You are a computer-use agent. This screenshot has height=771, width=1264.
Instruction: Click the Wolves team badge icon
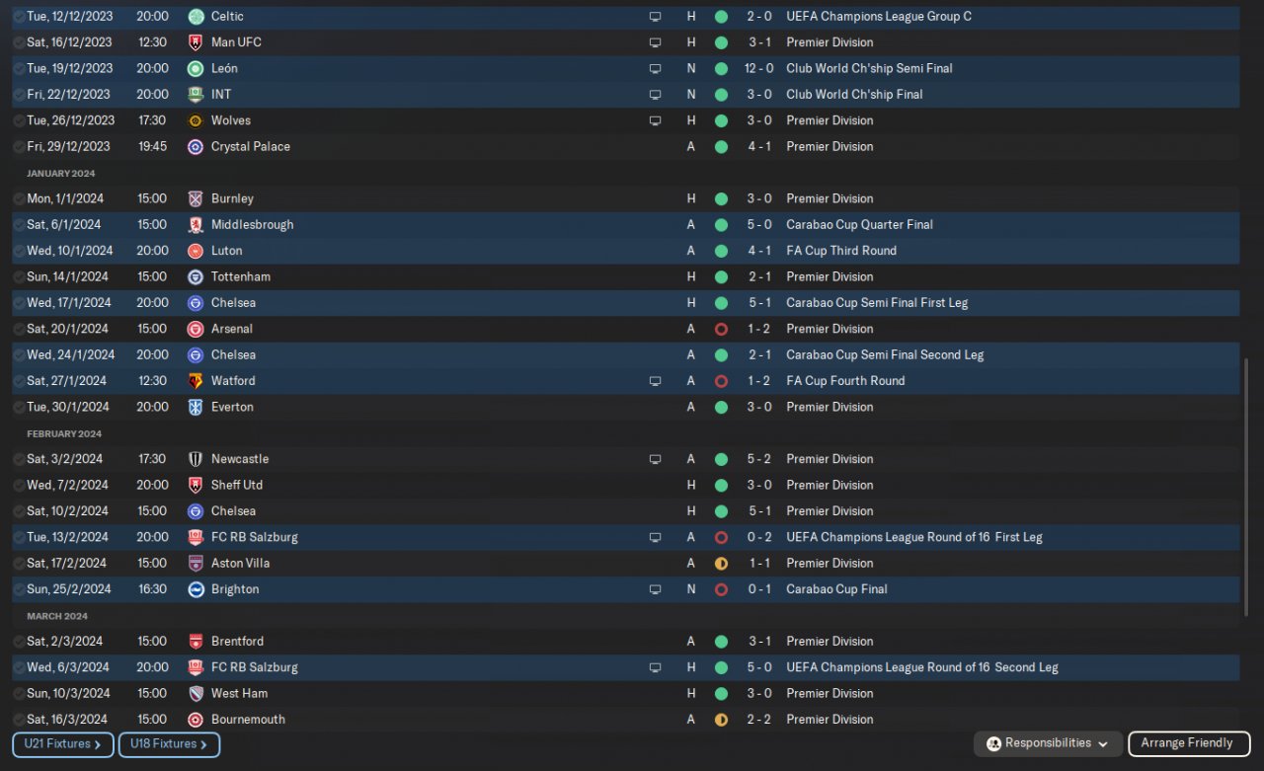click(196, 120)
